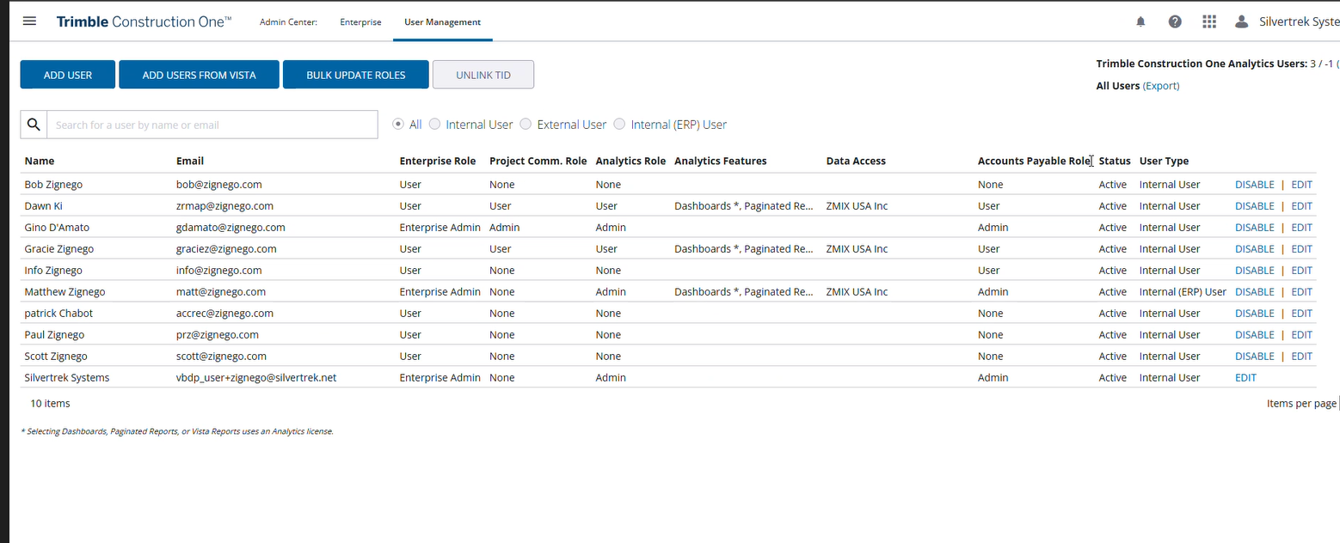Select the All users radio button
The height and width of the screenshot is (543, 1340).
pyautogui.click(x=398, y=125)
